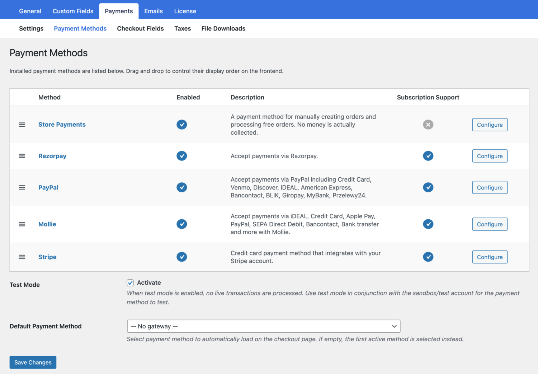The height and width of the screenshot is (374, 538).
Task: Save Changes to payment settings
Action: point(33,362)
